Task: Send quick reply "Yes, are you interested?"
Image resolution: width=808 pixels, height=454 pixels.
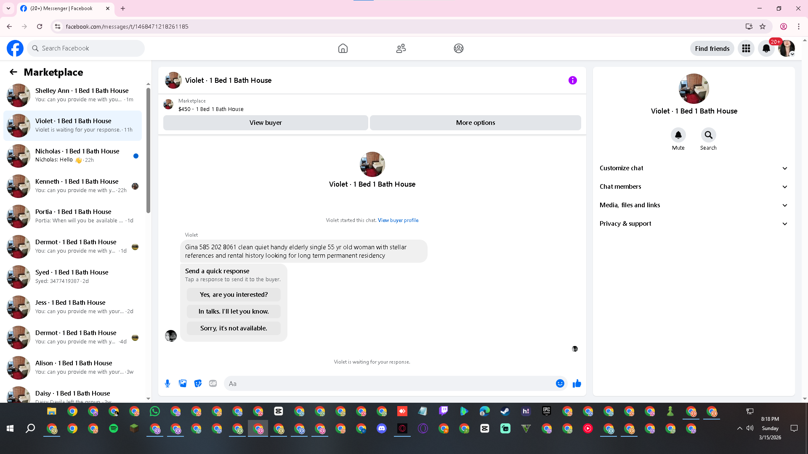Action: pyautogui.click(x=234, y=295)
